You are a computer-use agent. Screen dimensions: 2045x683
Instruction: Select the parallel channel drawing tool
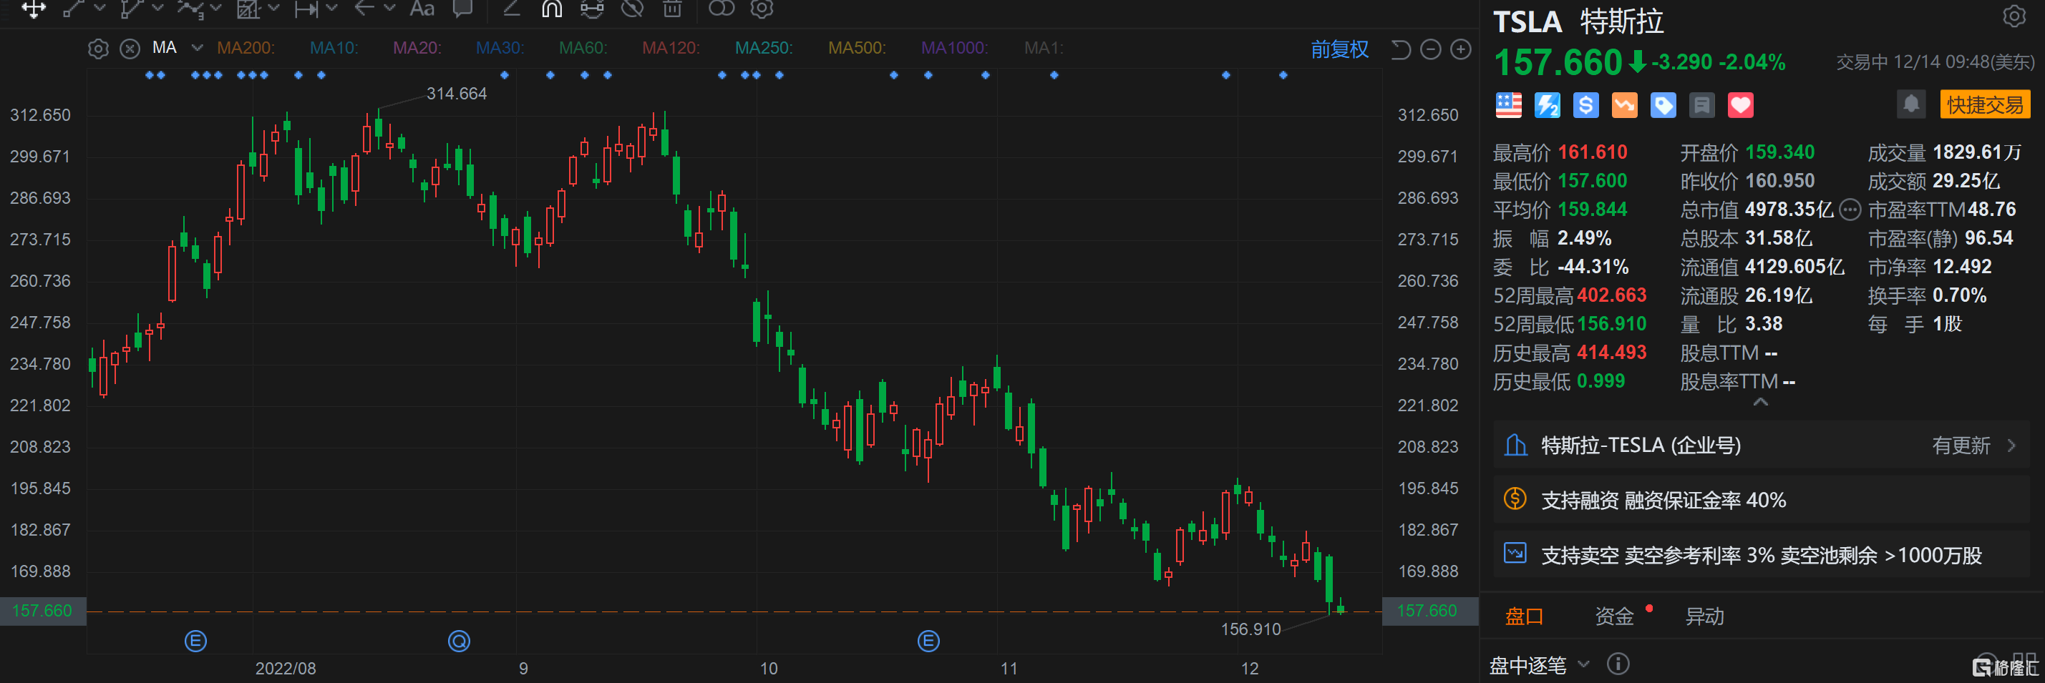(132, 9)
